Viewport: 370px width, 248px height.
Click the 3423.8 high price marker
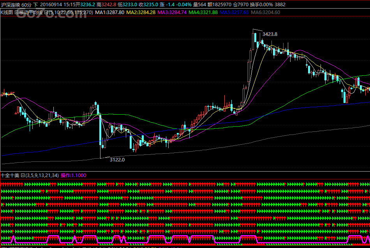(270, 34)
